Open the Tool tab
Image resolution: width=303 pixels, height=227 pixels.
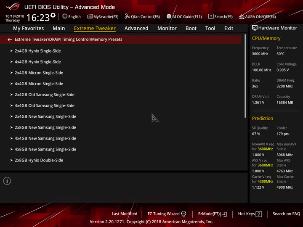[210, 29]
